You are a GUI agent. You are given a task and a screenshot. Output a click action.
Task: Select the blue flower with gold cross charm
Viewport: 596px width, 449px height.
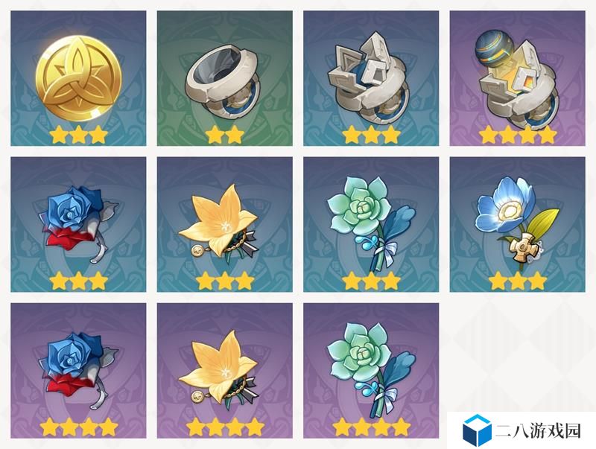click(x=517, y=225)
